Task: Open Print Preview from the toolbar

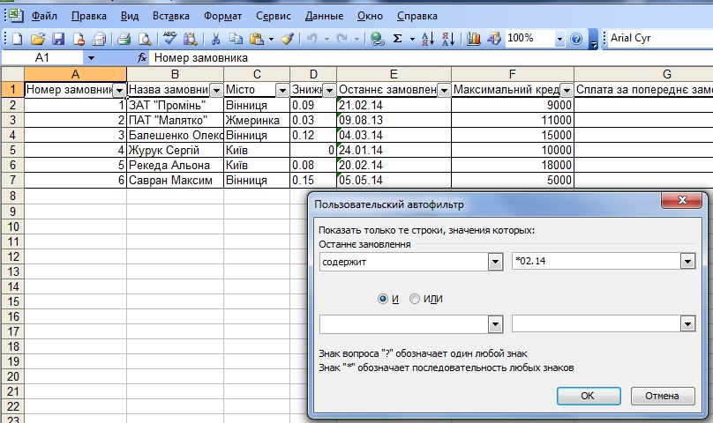Action: pyautogui.click(x=145, y=39)
